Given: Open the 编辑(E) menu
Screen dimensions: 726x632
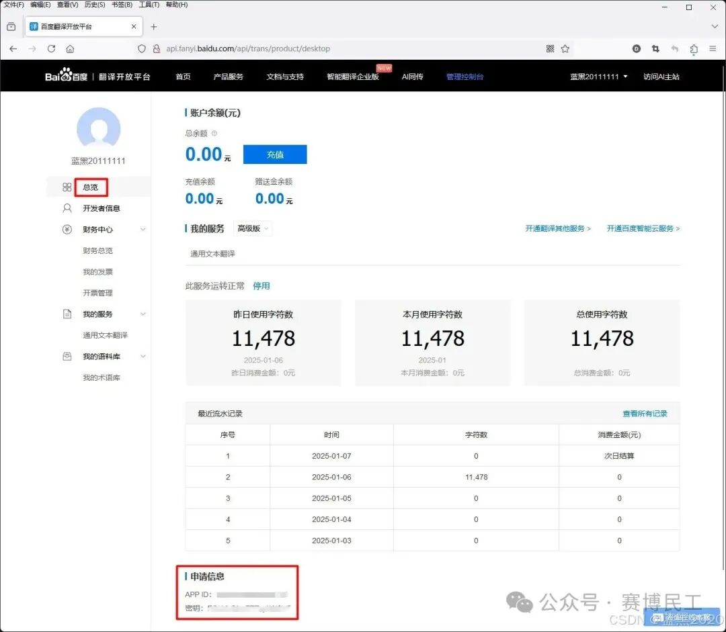Looking at the screenshot, I should point(40,5).
